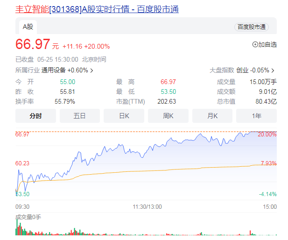Show the 周K candlestick chart
Screen dimensions: 288x240
pos(168,116)
